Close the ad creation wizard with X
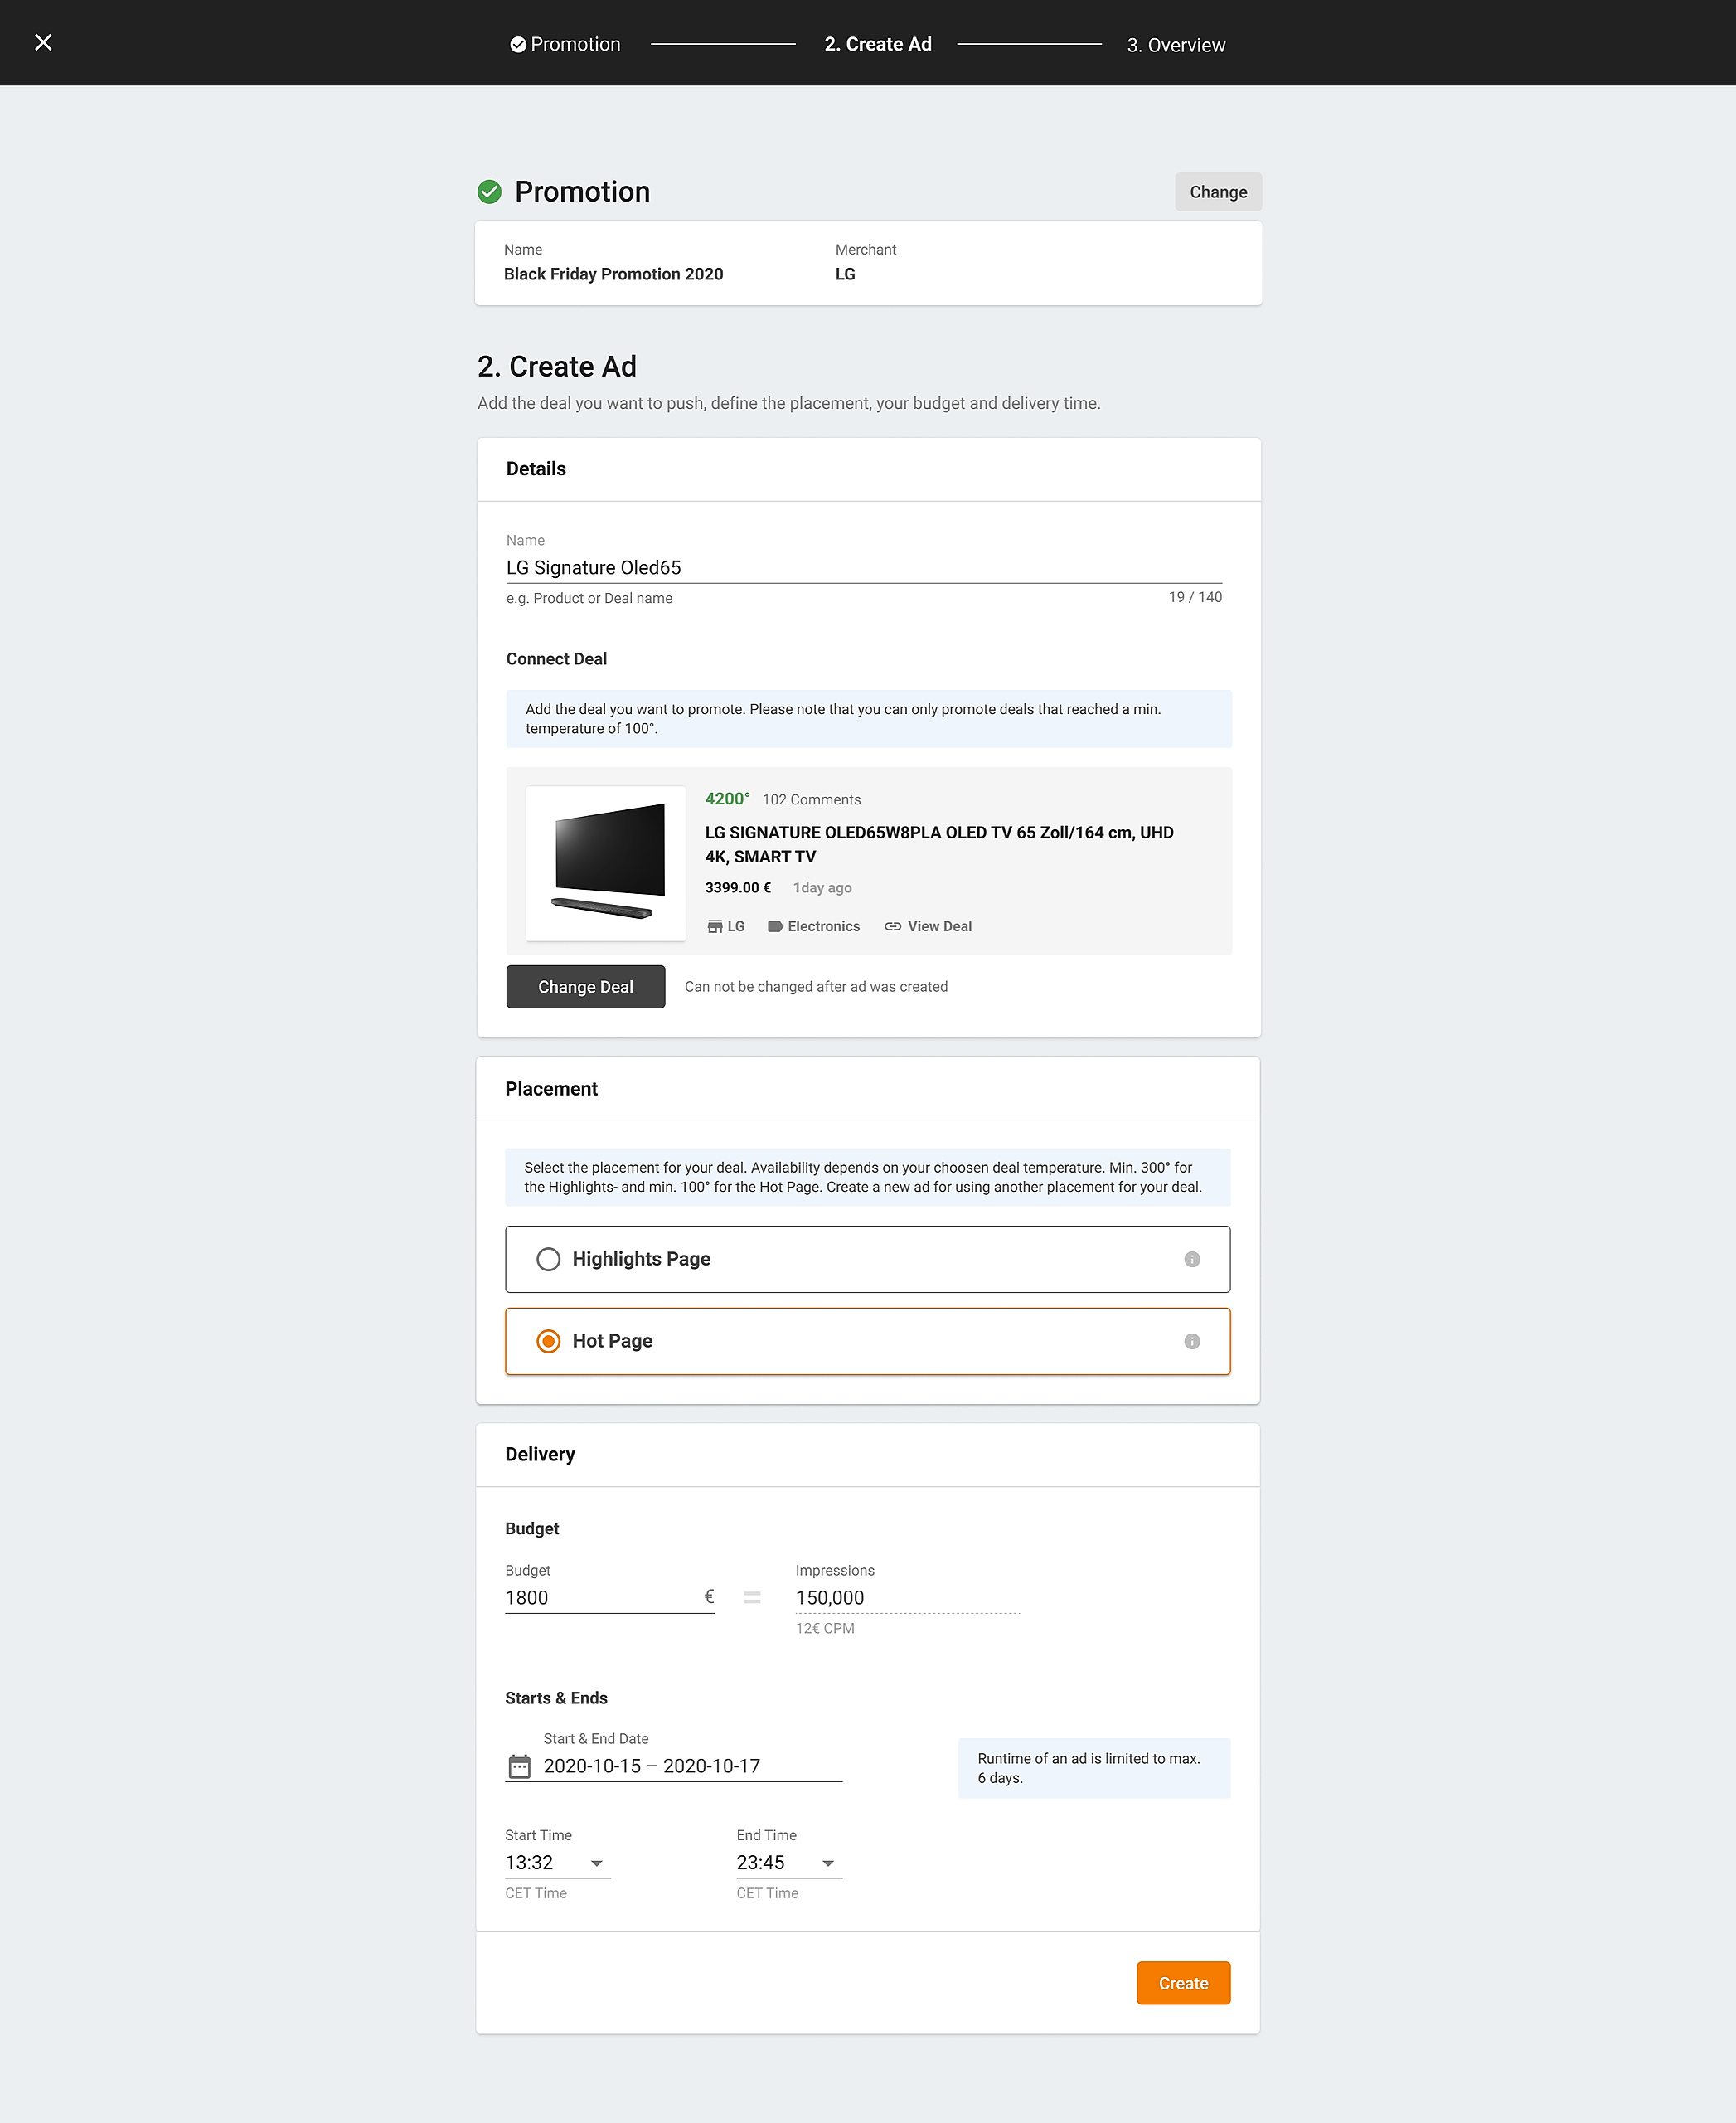Image resolution: width=1736 pixels, height=2123 pixels. [43, 42]
